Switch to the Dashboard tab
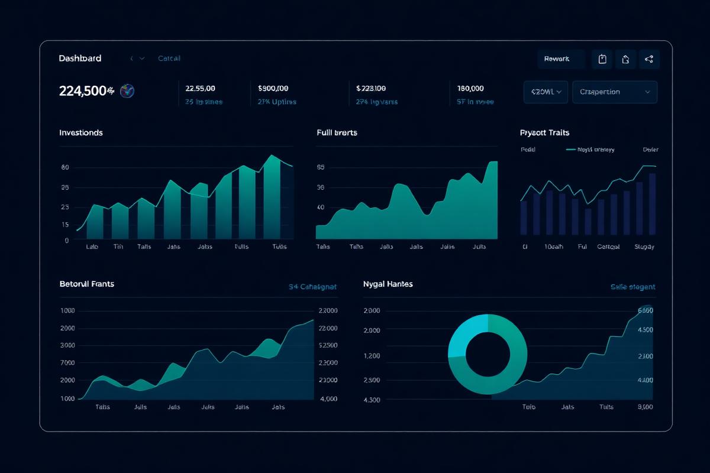The image size is (710, 473). 80,58
